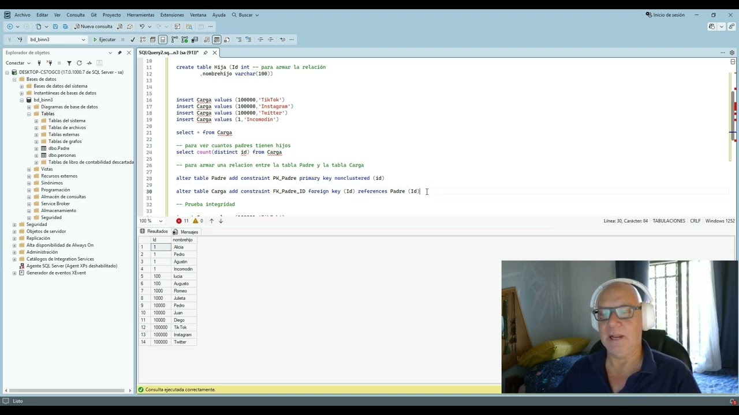
Task: Toggle Results to grid icon
Action: pyautogui.click(x=217, y=40)
